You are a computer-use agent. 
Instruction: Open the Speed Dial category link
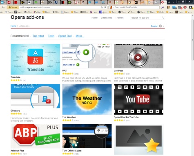[x=65, y=36]
